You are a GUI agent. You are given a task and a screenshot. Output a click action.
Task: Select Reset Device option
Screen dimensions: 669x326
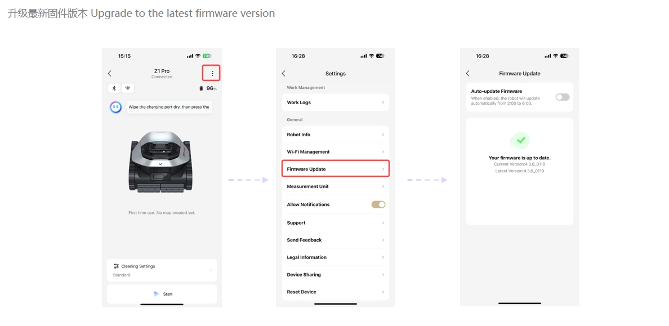coord(336,292)
